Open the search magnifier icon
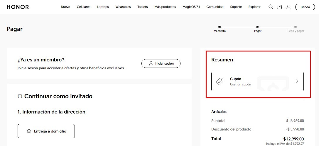Screen dimensions: 319x146 click(x=271, y=7)
